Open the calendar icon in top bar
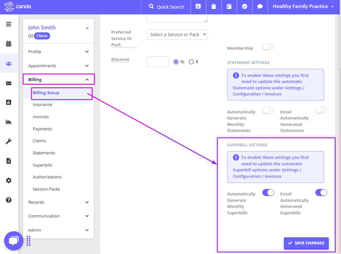The height and width of the screenshot is (254, 341). point(229,6)
